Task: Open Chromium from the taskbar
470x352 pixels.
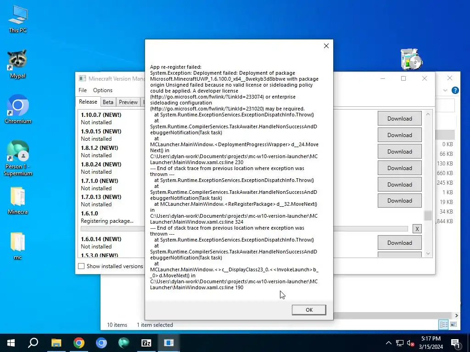Action: coord(101,343)
